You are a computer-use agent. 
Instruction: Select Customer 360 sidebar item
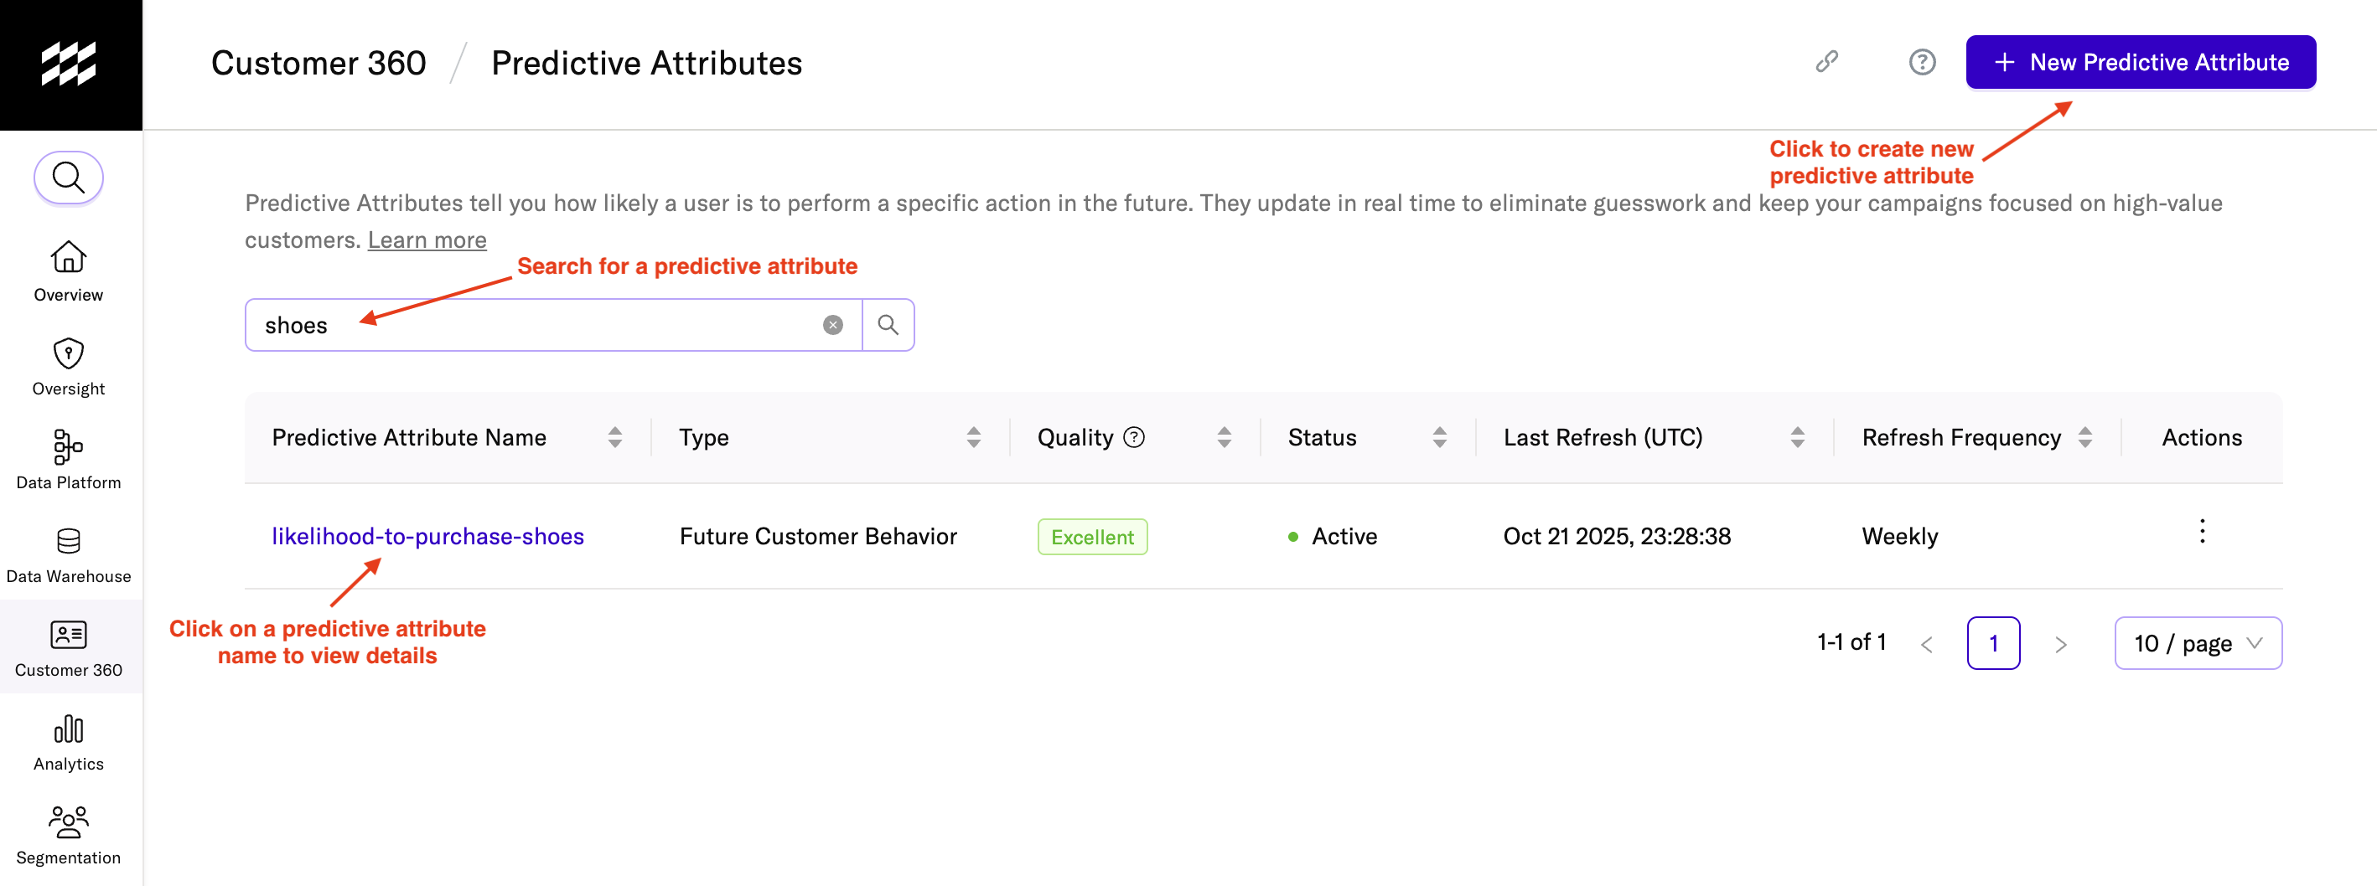pos(68,646)
